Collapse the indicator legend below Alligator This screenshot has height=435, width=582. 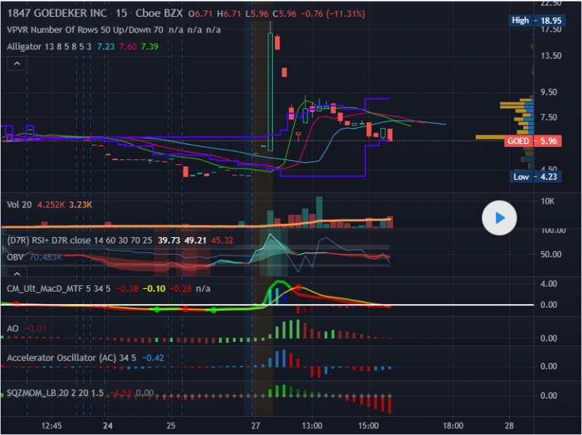pyautogui.click(x=16, y=64)
